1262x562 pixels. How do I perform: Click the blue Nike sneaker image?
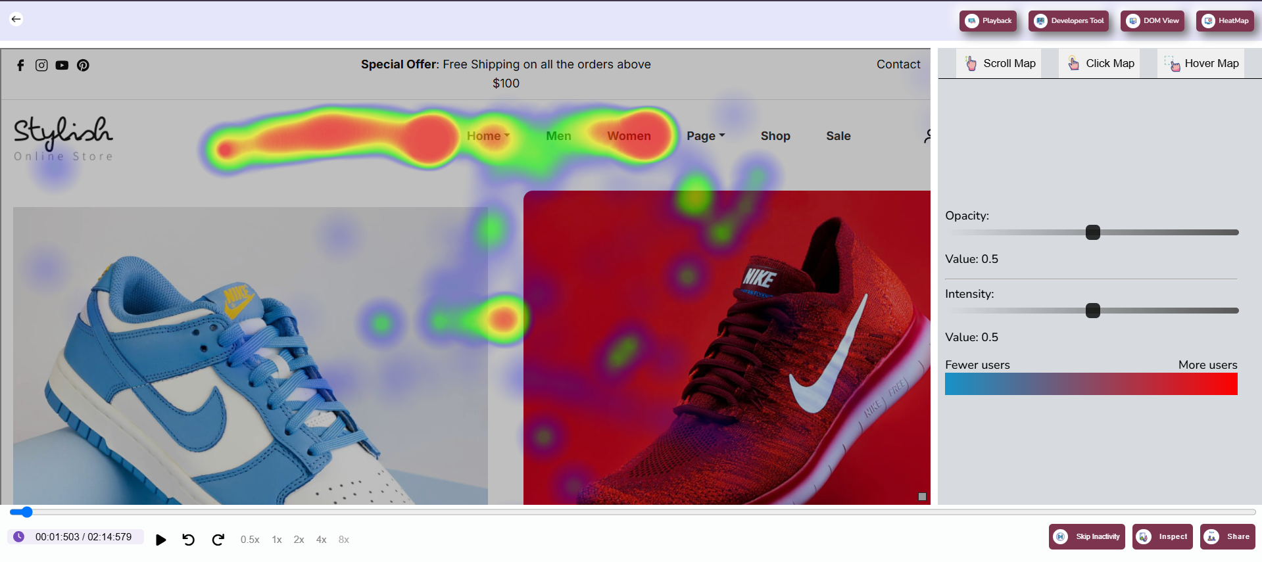(251, 356)
